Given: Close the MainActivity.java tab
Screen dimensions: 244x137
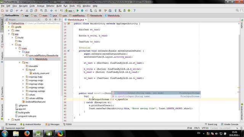Looking at the screenshot, I should (86, 19).
